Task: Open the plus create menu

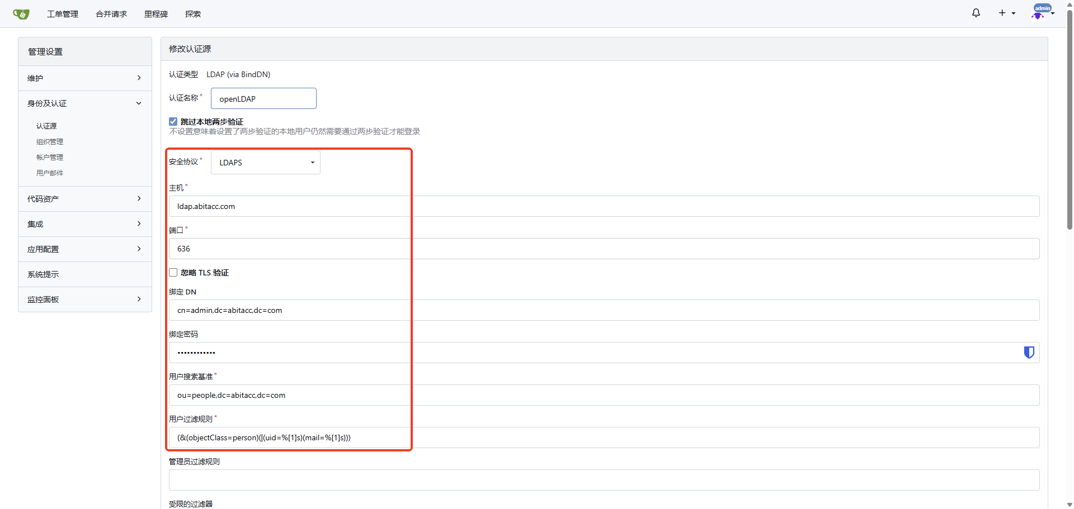Action: click(1006, 13)
